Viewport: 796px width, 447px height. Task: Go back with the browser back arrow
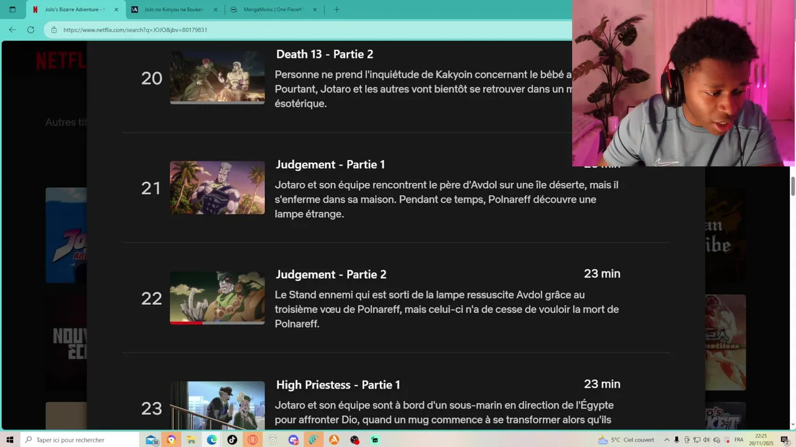tap(12, 29)
